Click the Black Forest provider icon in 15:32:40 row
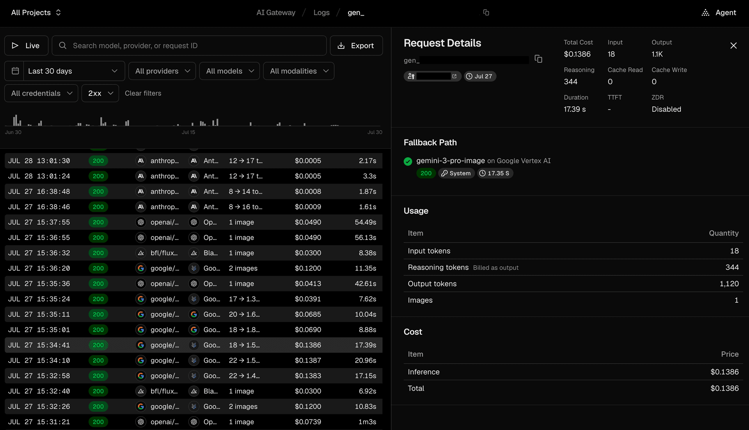749x430 pixels. tap(193, 391)
